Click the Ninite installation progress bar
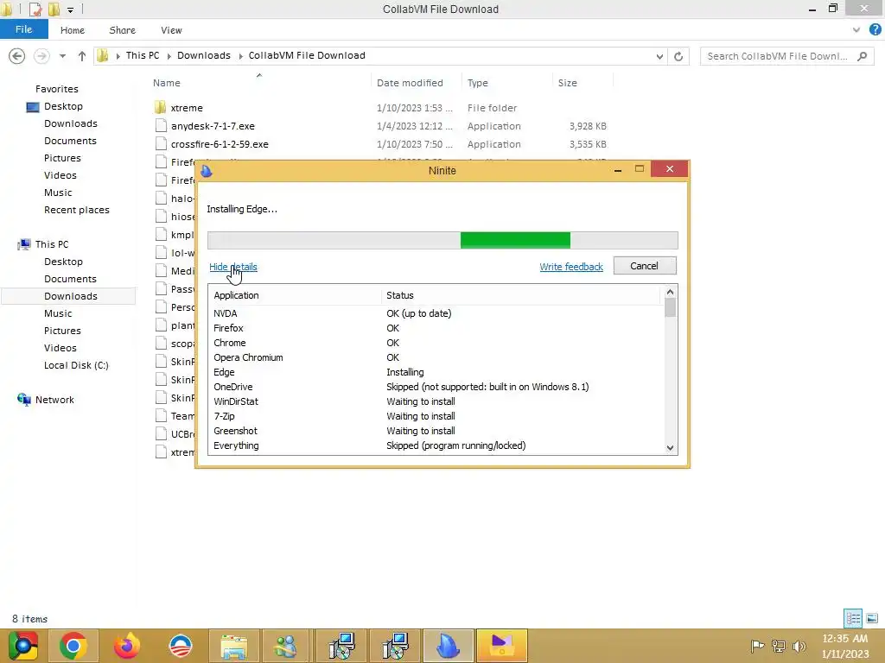 point(442,240)
